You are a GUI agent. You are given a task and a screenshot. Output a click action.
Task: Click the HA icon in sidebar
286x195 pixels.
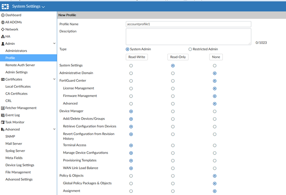[x=3, y=36]
